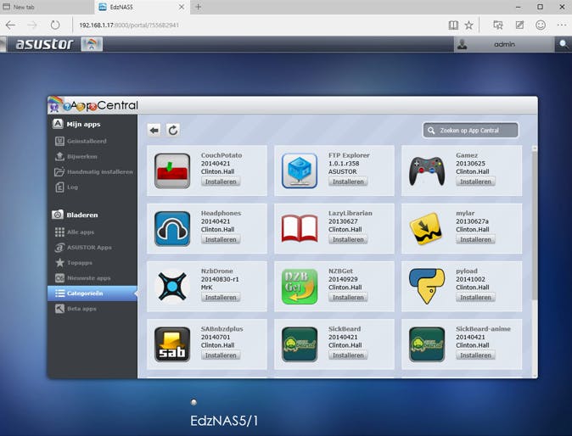Add page to favorites with star icon
Screen dimensions: 572x436
pos(468,25)
